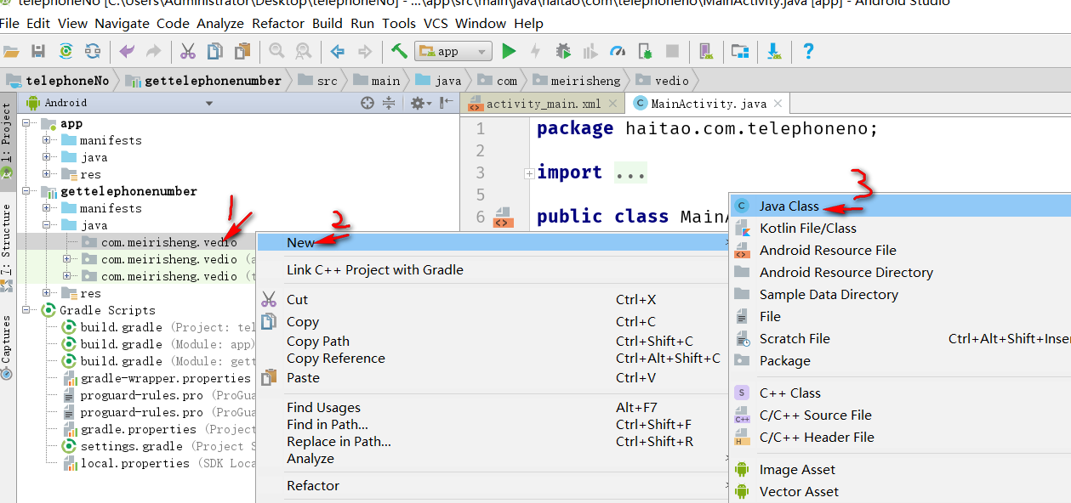Expand the app res folder
Viewport: 1071px width, 503px height.
click(48, 174)
